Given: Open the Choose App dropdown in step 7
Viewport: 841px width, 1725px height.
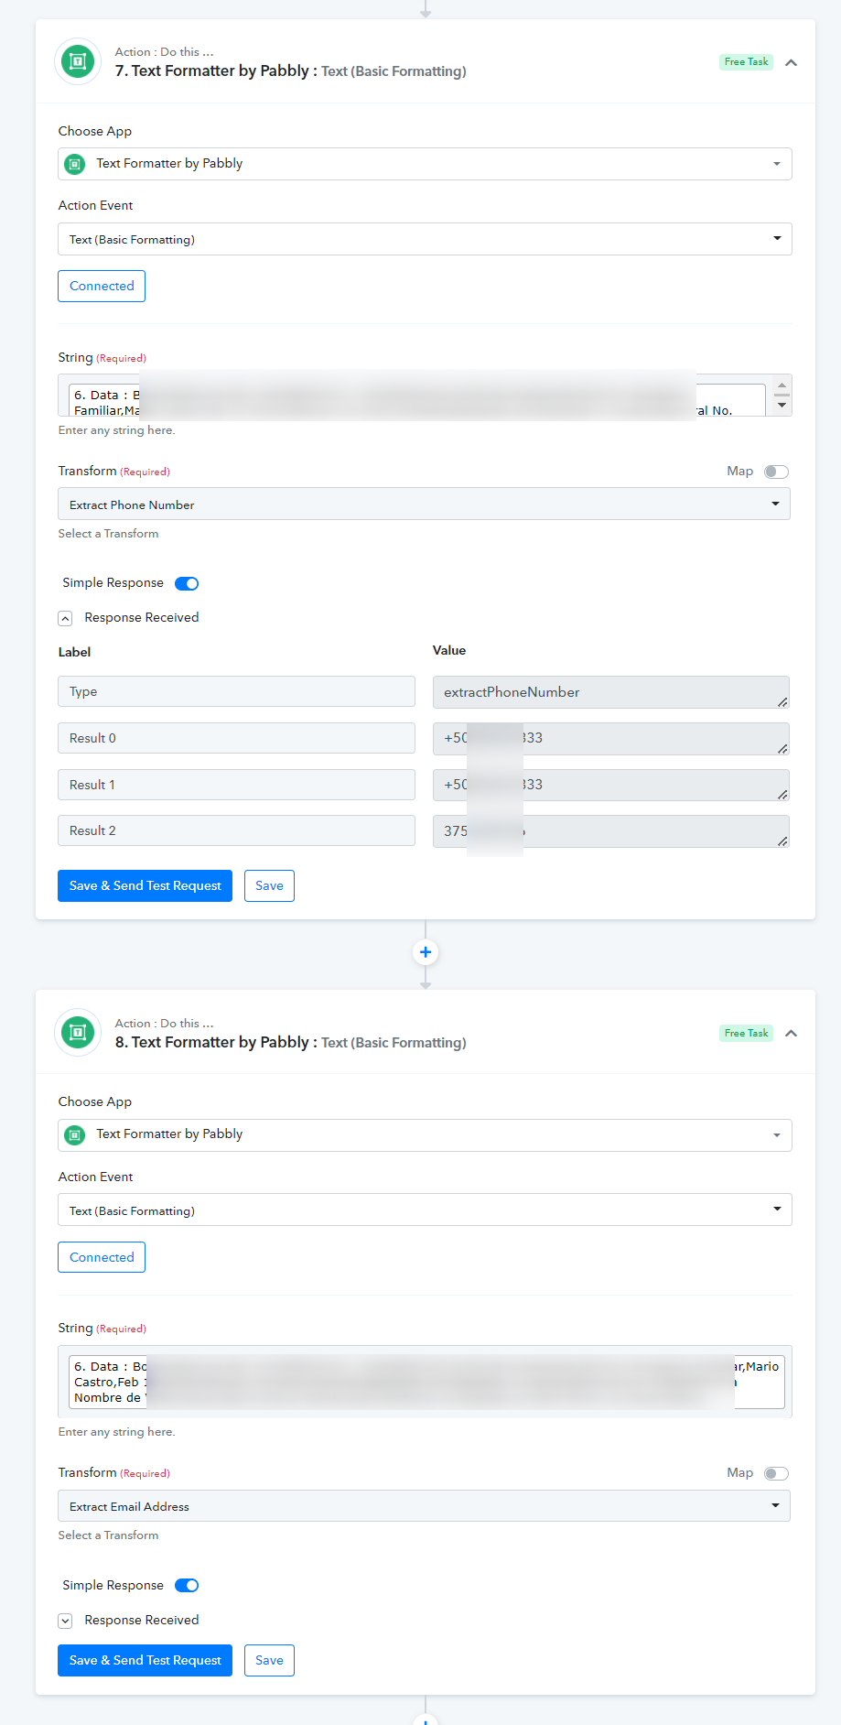Looking at the screenshot, I should tap(425, 164).
